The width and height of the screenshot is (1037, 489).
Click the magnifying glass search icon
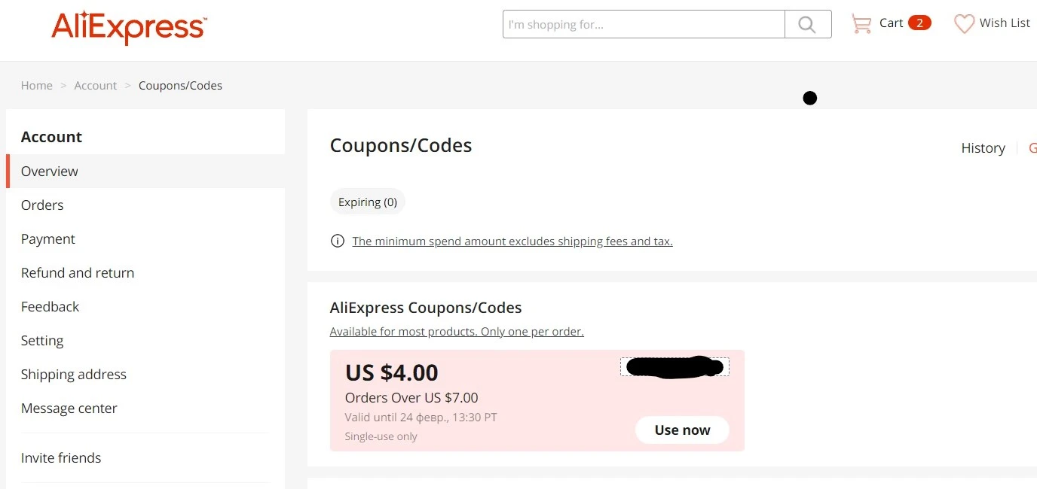pos(807,25)
